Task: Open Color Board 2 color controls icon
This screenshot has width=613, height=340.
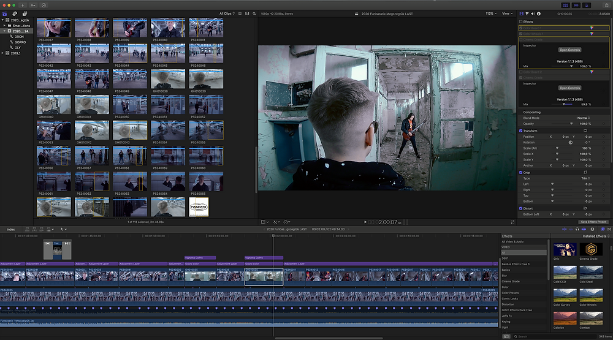Action: [x=592, y=72]
